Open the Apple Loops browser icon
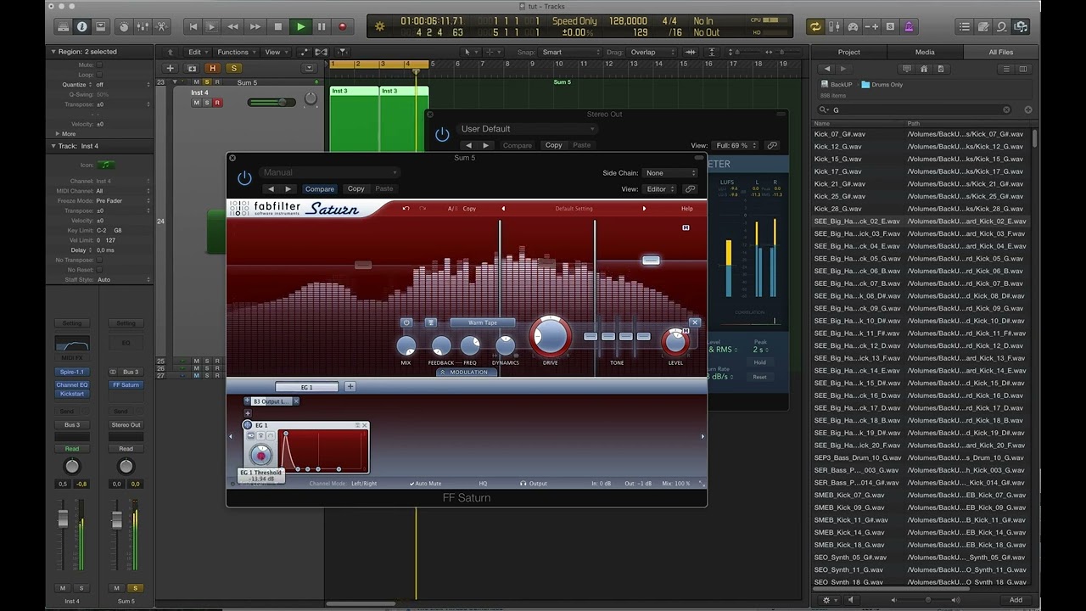 (1002, 26)
